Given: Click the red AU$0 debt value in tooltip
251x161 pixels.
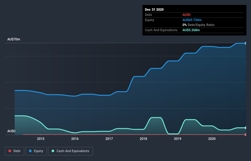Looking at the screenshot, I should coord(186,15).
